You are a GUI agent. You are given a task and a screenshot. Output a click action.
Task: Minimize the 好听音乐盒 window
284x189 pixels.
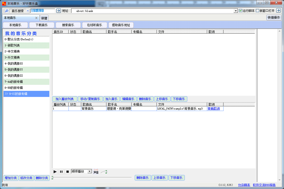260,3
